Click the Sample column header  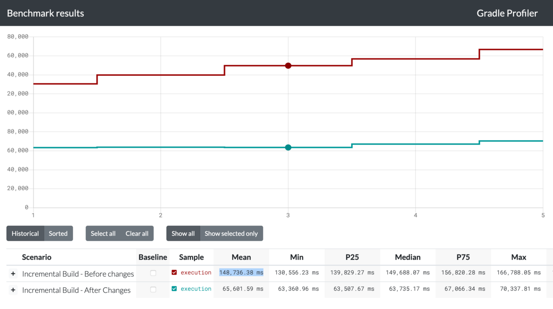(x=192, y=257)
